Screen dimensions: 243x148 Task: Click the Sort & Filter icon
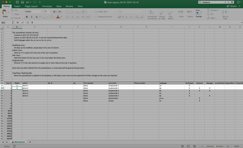(x=225, y=14)
